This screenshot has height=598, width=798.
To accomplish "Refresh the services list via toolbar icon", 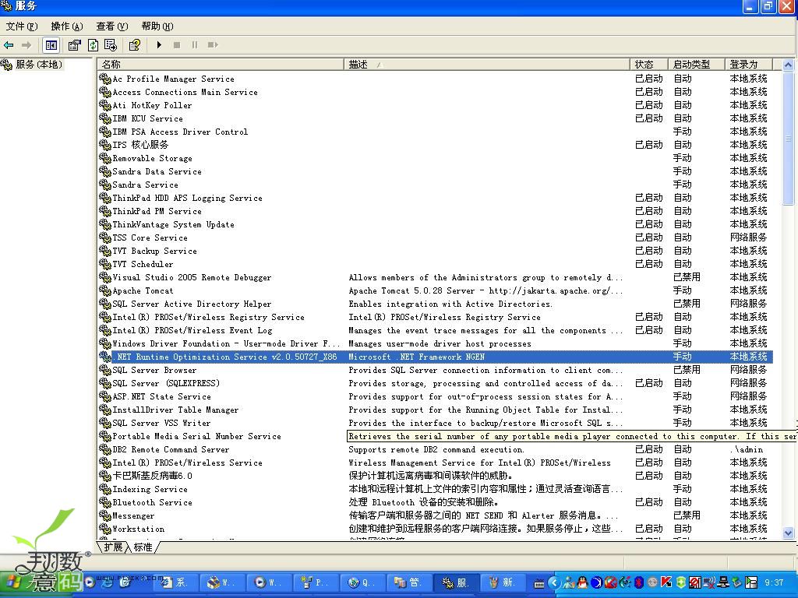I will point(94,45).
